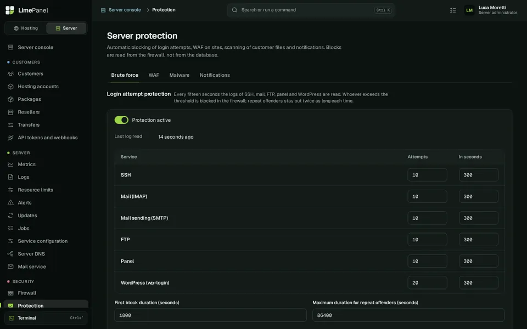Click the Terminal icon
The height and width of the screenshot is (329, 527).
point(12,318)
